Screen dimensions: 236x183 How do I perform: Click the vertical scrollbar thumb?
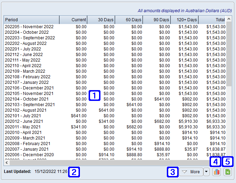[x=229, y=54]
